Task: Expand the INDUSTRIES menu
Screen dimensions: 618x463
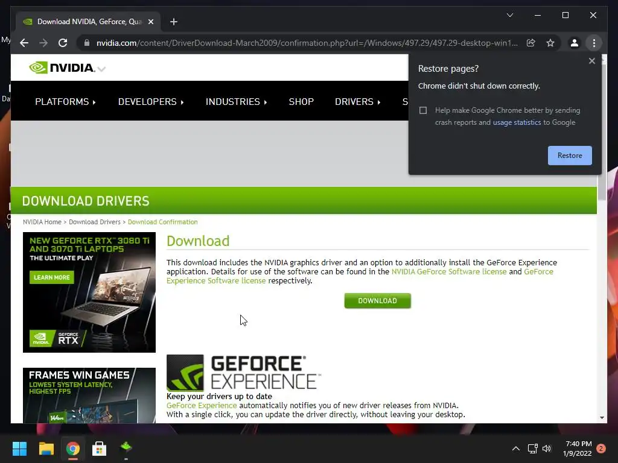Action: click(x=237, y=101)
